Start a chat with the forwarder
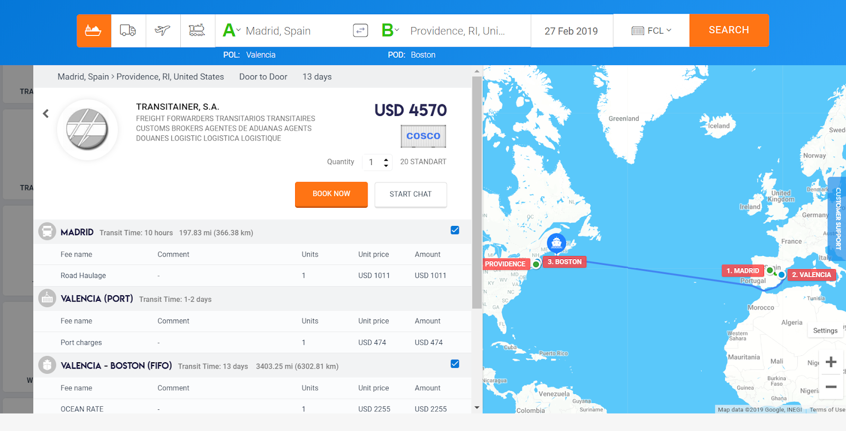Screen dimensions: 846x431 pos(410,195)
